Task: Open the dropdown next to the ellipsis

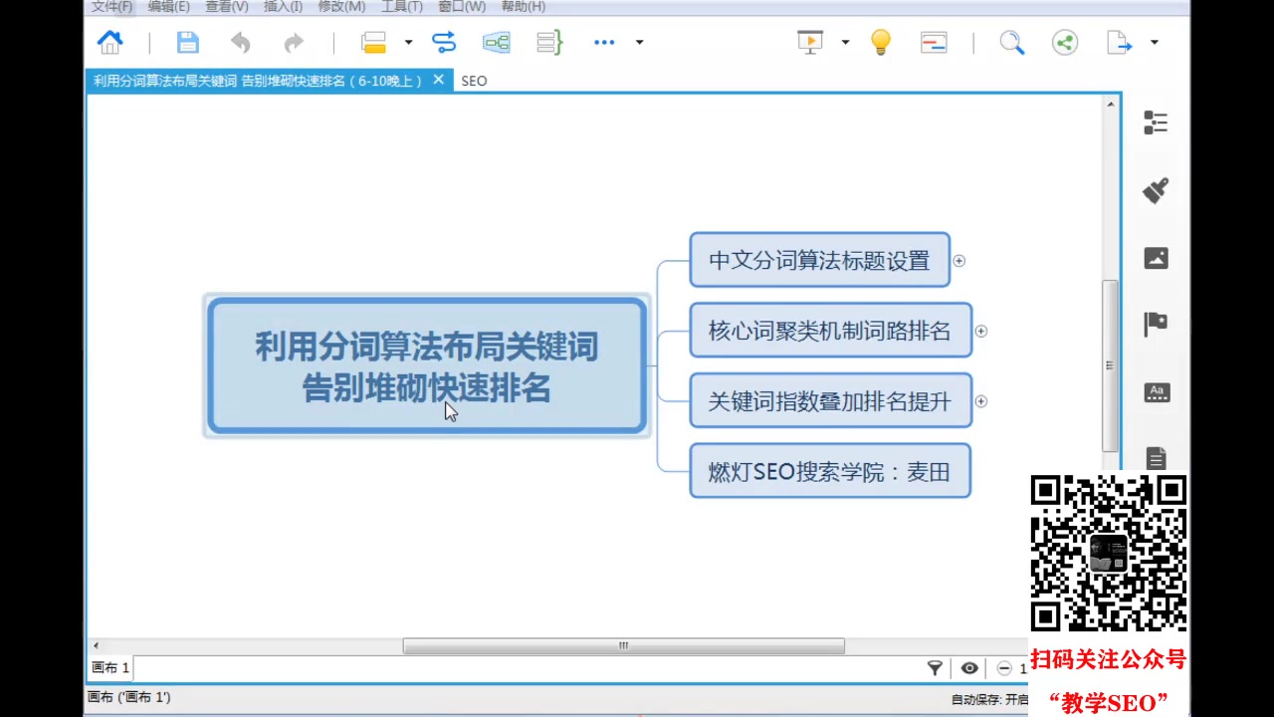Action: [x=639, y=42]
